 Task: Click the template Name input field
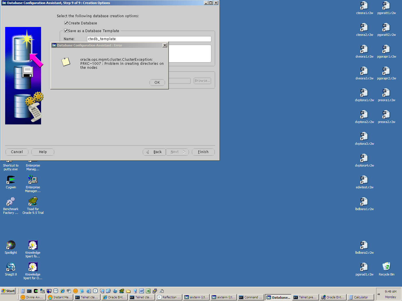pos(149,39)
